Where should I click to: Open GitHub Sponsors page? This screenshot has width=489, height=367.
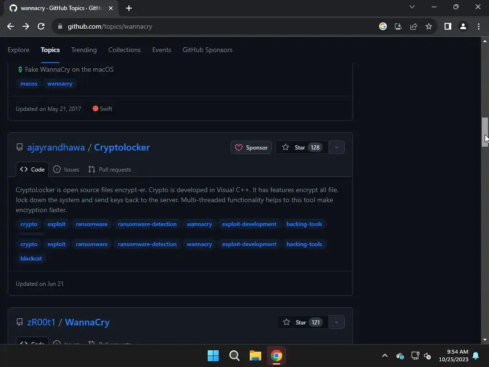coord(207,50)
